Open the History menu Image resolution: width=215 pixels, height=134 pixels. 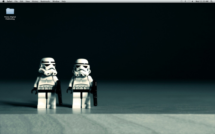35,1
